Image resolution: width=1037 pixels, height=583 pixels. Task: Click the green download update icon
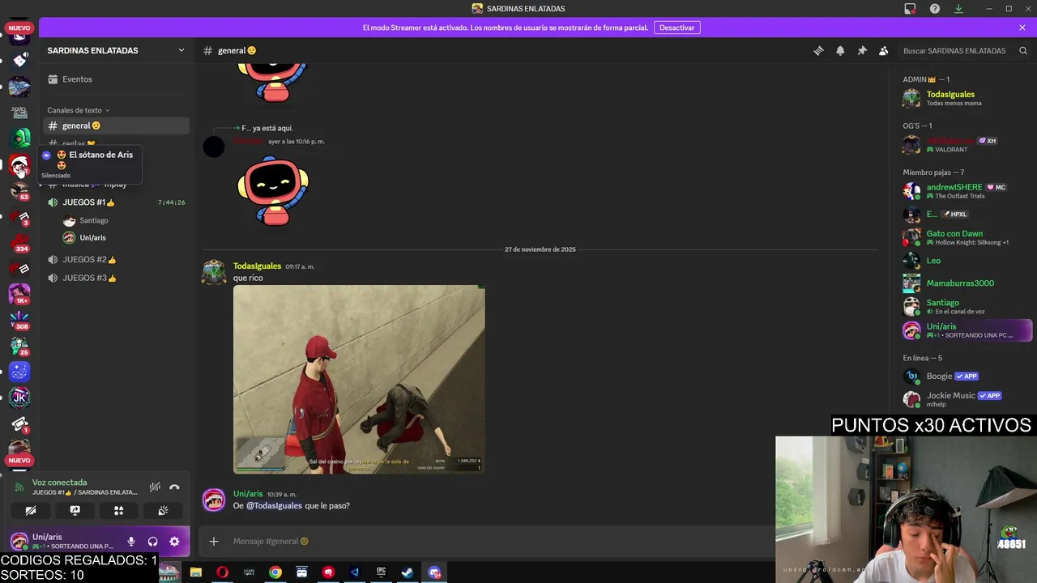pyautogui.click(x=958, y=9)
